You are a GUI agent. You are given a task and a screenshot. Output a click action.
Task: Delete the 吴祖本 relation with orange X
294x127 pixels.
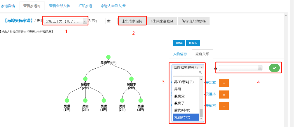pos(224,95)
